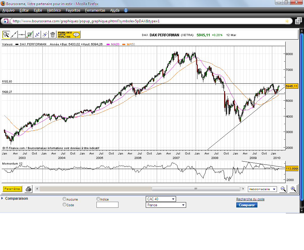Click the MA50 legend label
The width and height of the screenshot is (304, 250).
(x=131, y=44)
